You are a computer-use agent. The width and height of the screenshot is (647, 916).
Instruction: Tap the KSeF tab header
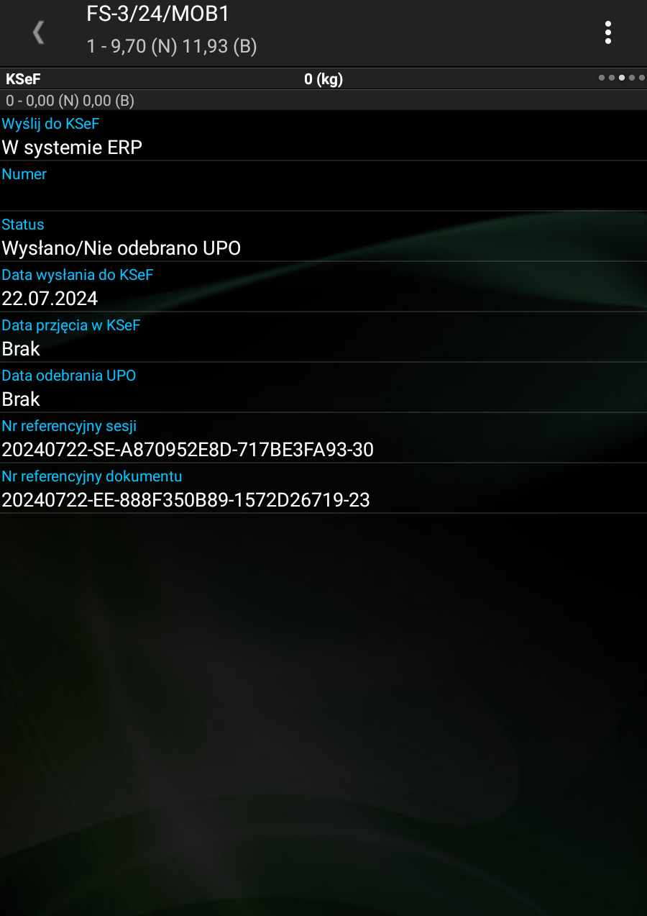(x=23, y=79)
